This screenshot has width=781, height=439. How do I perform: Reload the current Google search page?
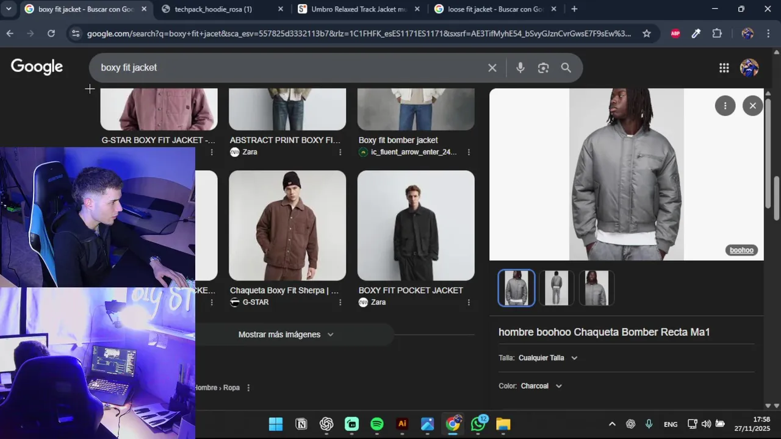(51, 34)
